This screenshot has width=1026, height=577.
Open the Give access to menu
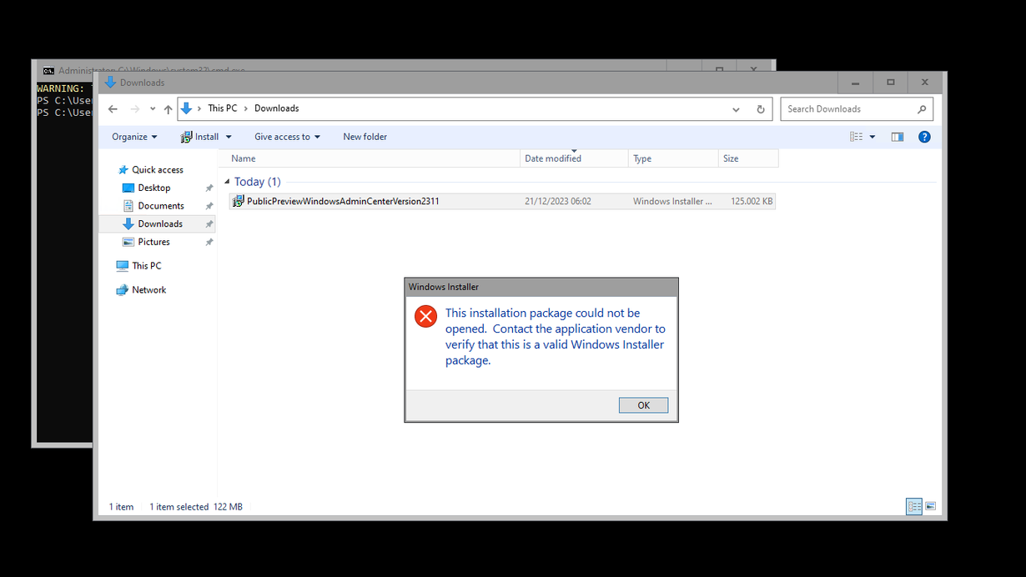[287, 137]
